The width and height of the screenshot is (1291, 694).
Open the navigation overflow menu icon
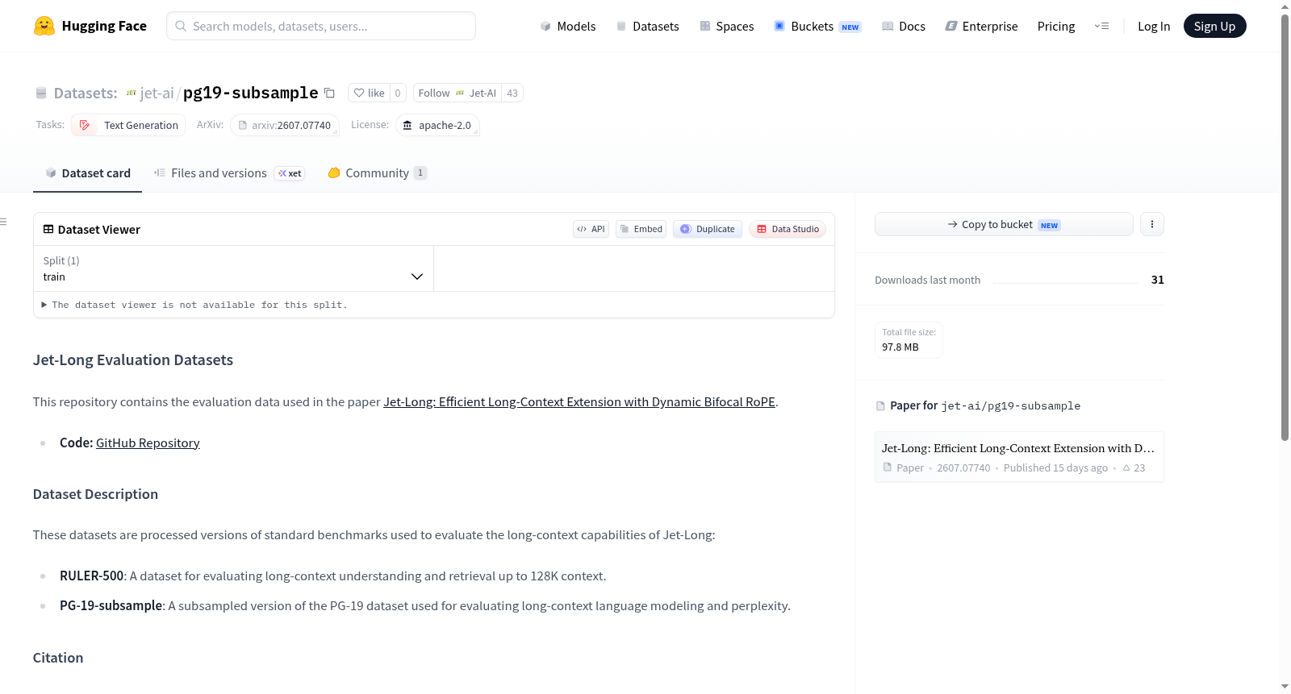click(1101, 26)
